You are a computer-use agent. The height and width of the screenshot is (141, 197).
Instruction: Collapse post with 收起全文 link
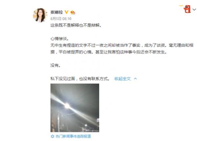pos(122,79)
